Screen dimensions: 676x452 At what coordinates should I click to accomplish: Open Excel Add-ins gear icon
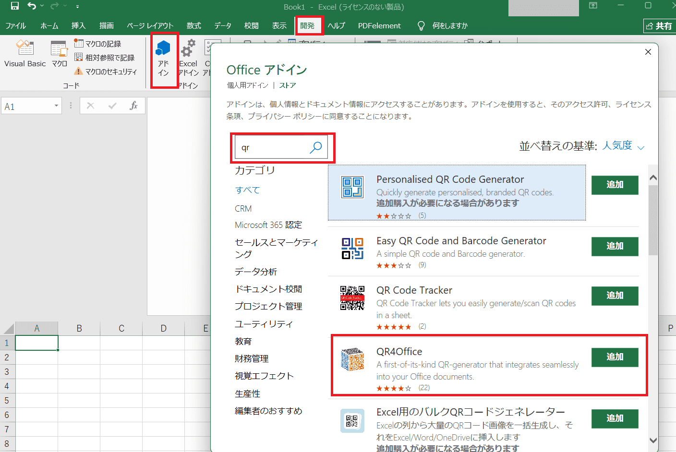[x=188, y=48]
